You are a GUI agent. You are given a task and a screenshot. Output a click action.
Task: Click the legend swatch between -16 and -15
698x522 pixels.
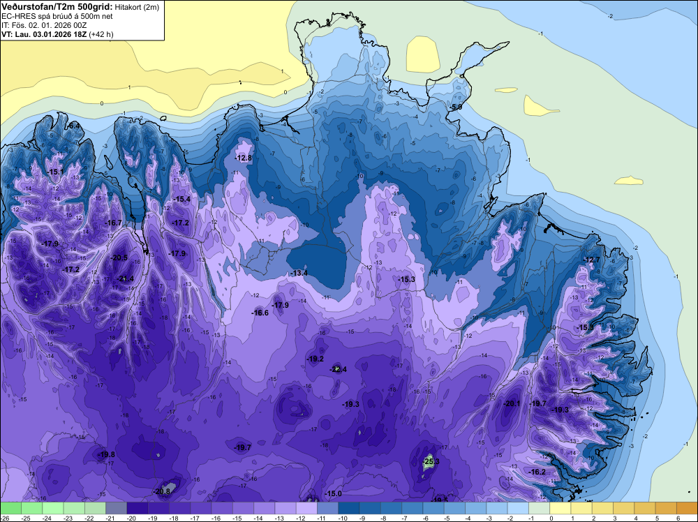(x=222, y=508)
